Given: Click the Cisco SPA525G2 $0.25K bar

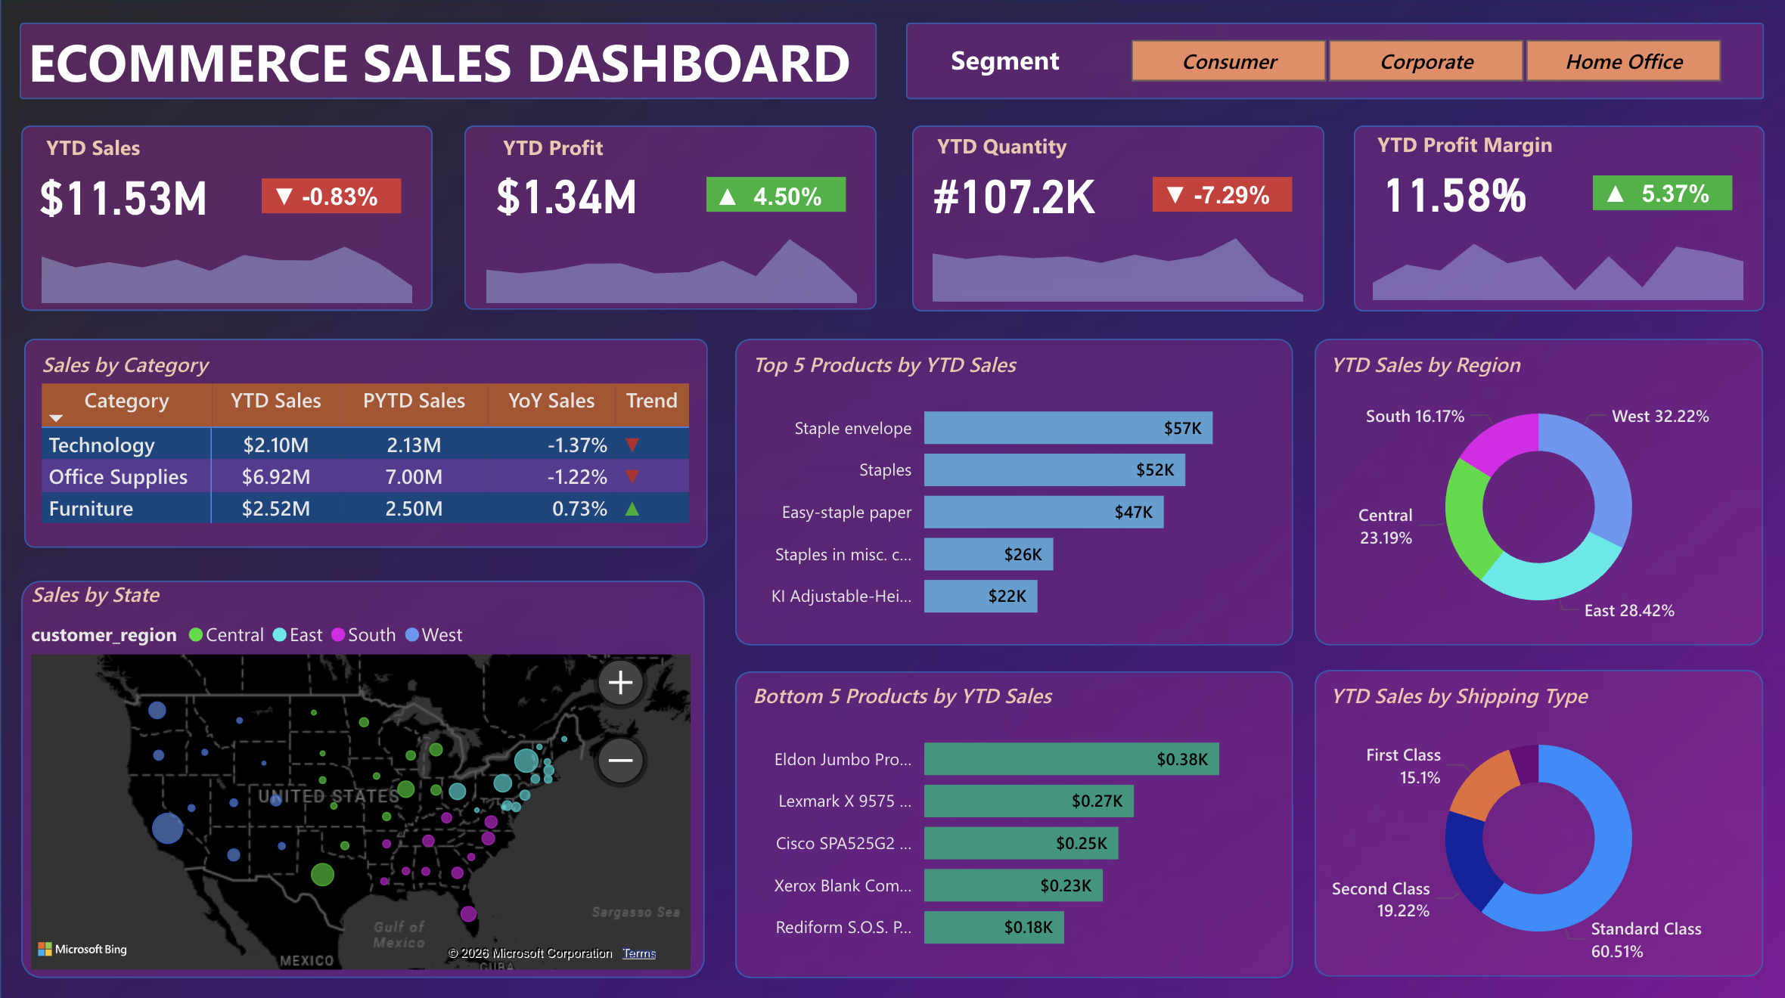Looking at the screenshot, I should [1021, 843].
